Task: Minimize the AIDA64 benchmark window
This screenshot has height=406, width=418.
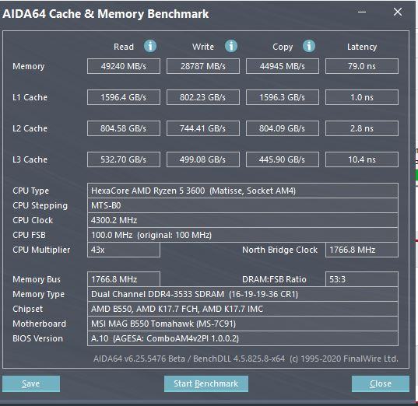Action: coord(362,12)
